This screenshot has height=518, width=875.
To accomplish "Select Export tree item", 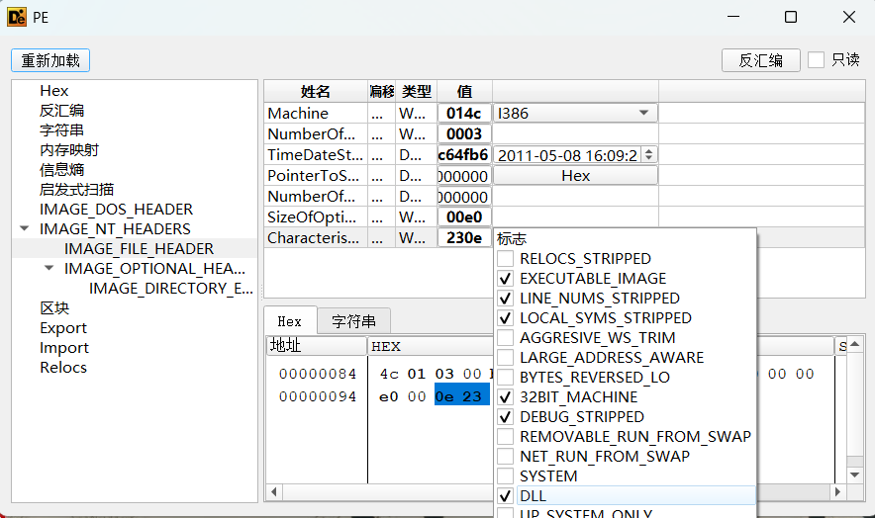I will (x=63, y=328).
